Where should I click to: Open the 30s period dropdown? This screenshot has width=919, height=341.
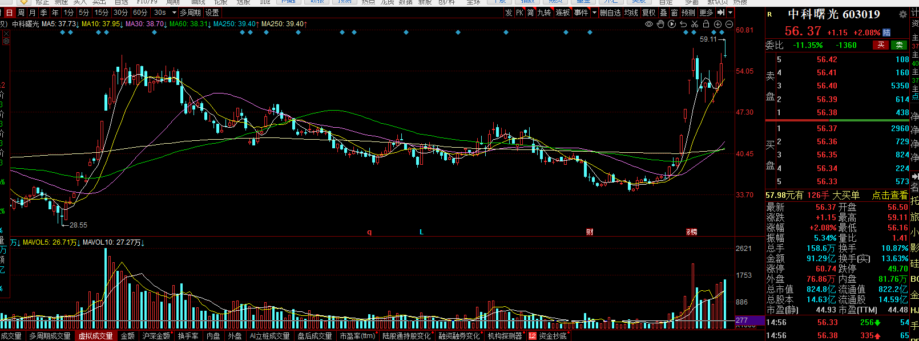(x=174, y=13)
